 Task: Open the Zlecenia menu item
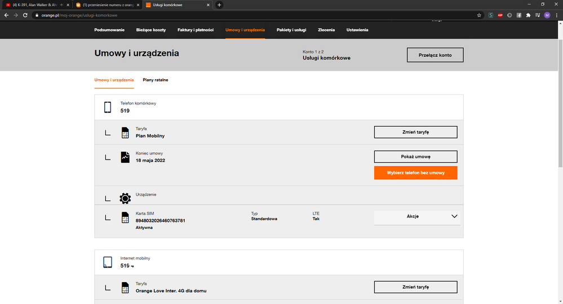326,30
